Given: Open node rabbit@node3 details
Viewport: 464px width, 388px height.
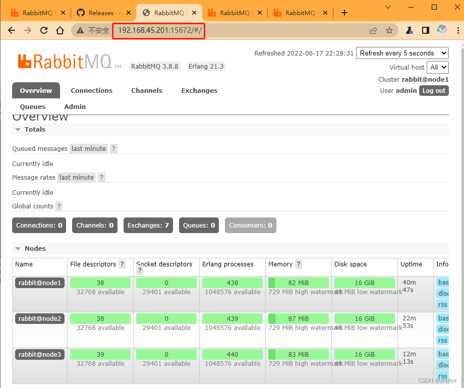Looking at the screenshot, I should (x=40, y=355).
